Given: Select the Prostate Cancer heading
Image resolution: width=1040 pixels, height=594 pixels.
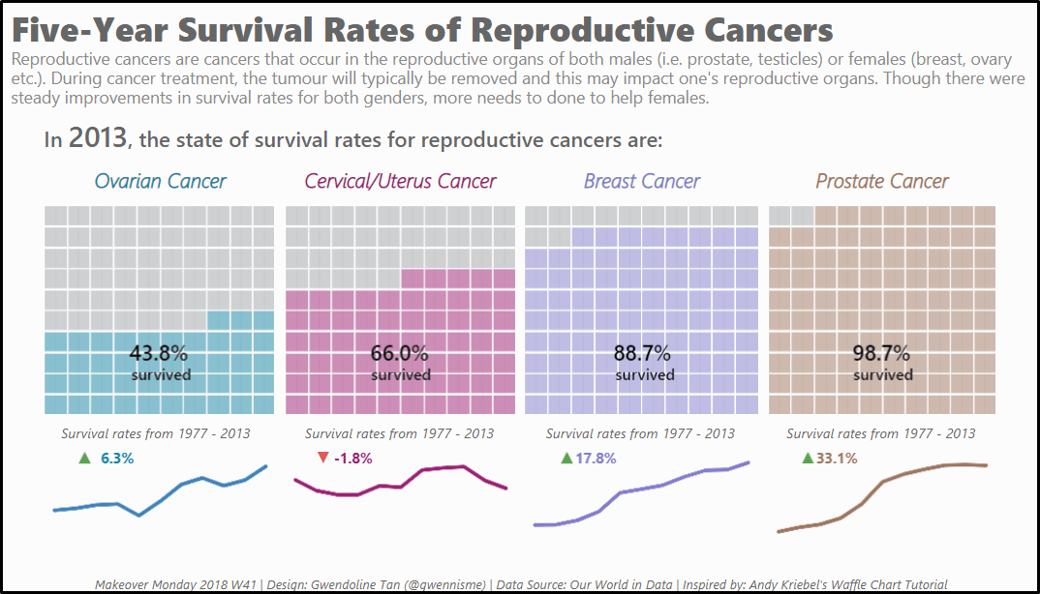Looking at the screenshot, I should pos(881,181).
